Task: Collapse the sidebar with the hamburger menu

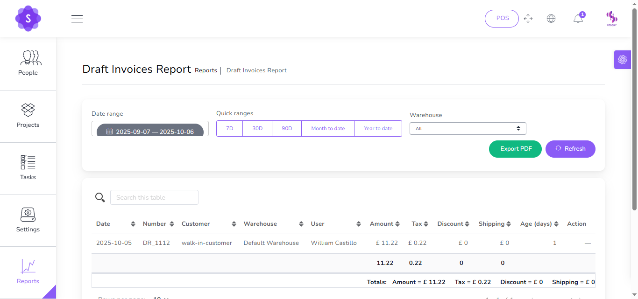Action: click(x=77, y=19)
